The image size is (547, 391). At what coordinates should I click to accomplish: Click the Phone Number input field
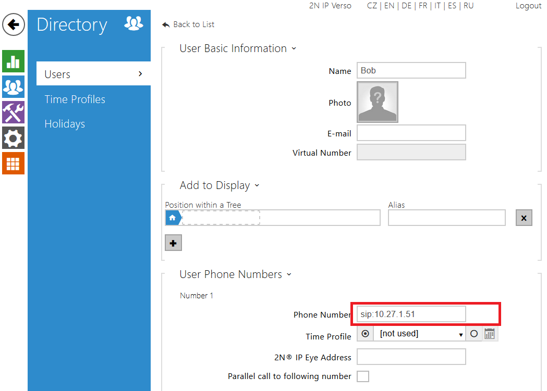411,314
